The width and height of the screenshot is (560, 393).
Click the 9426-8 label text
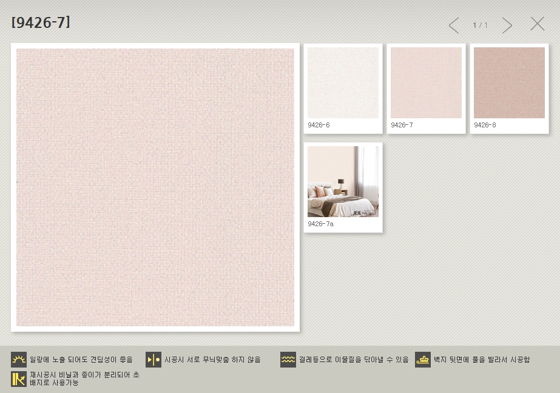click(x=485, y=125)
